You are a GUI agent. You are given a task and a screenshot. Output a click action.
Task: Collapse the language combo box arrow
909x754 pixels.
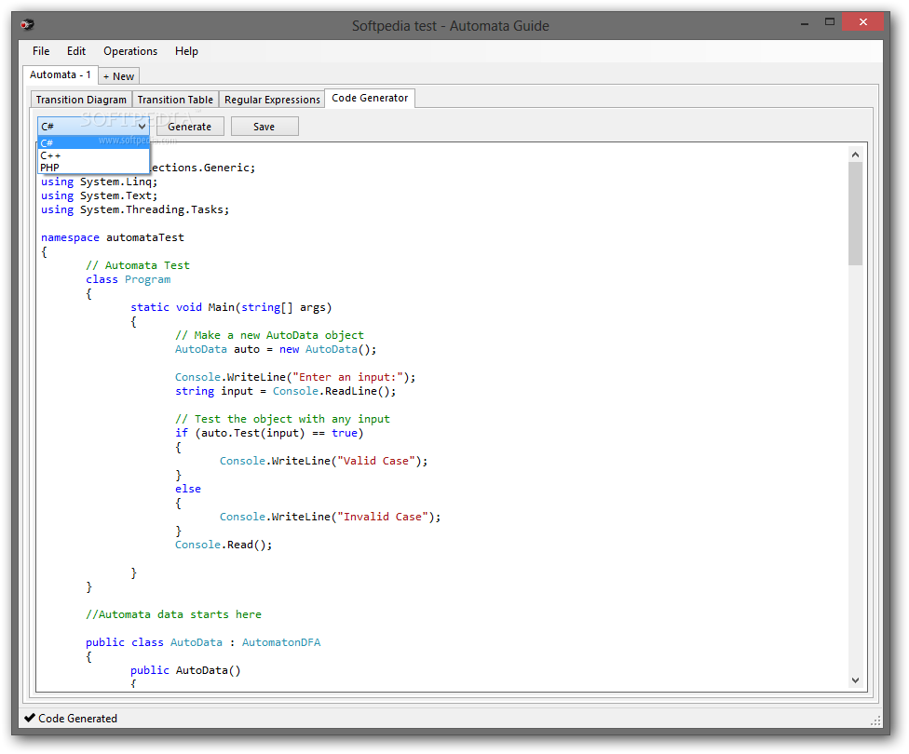pos(142,127)
